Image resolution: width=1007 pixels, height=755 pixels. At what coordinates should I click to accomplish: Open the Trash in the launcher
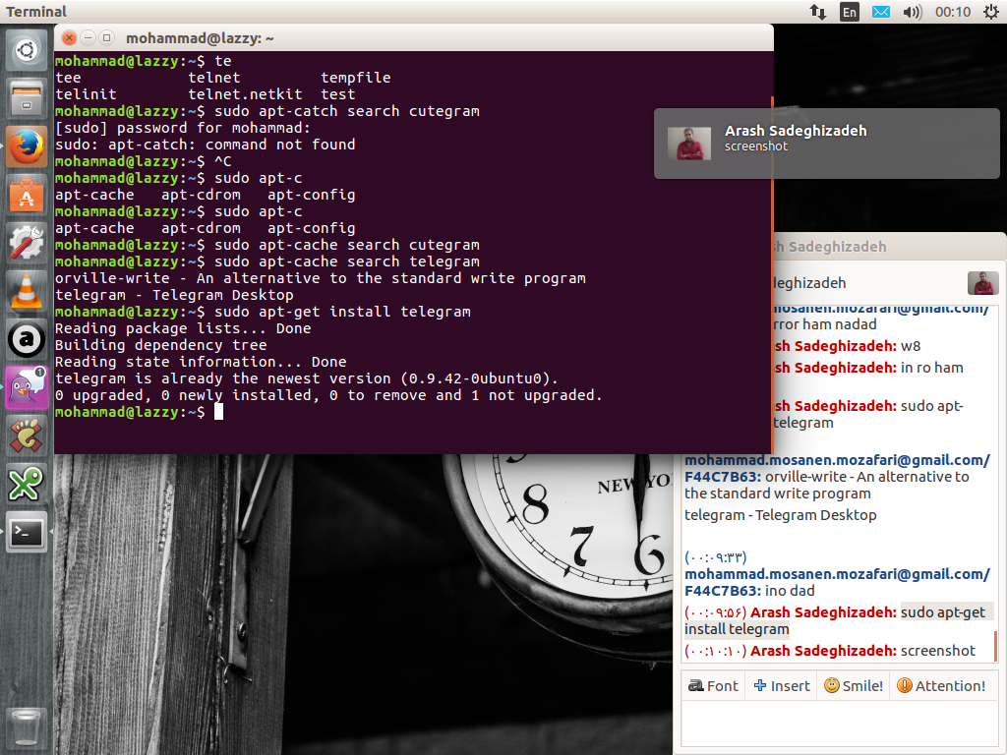pos(27,727)
